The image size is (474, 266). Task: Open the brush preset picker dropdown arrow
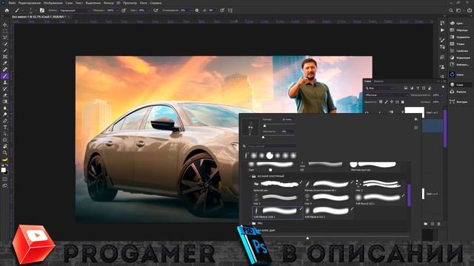tap(36, 10)
